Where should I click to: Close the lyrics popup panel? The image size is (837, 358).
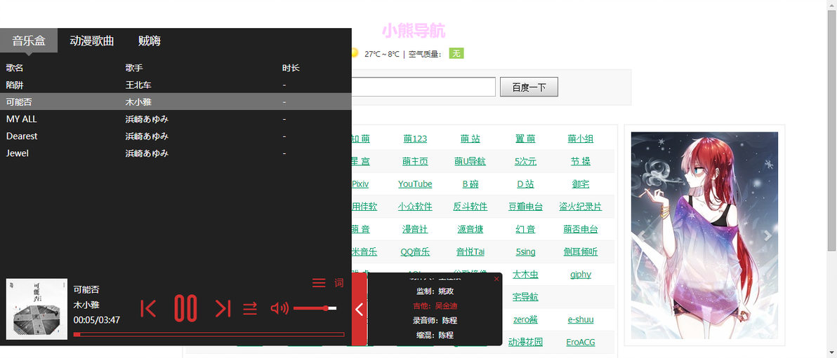496,279
